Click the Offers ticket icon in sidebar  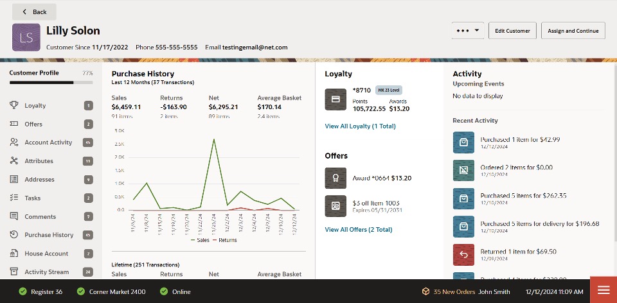click(x=13, y=124)
